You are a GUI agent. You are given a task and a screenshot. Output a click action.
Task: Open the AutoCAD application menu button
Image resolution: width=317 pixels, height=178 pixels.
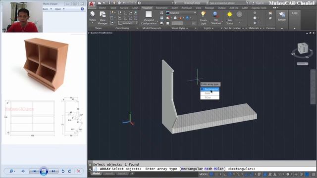92,4
